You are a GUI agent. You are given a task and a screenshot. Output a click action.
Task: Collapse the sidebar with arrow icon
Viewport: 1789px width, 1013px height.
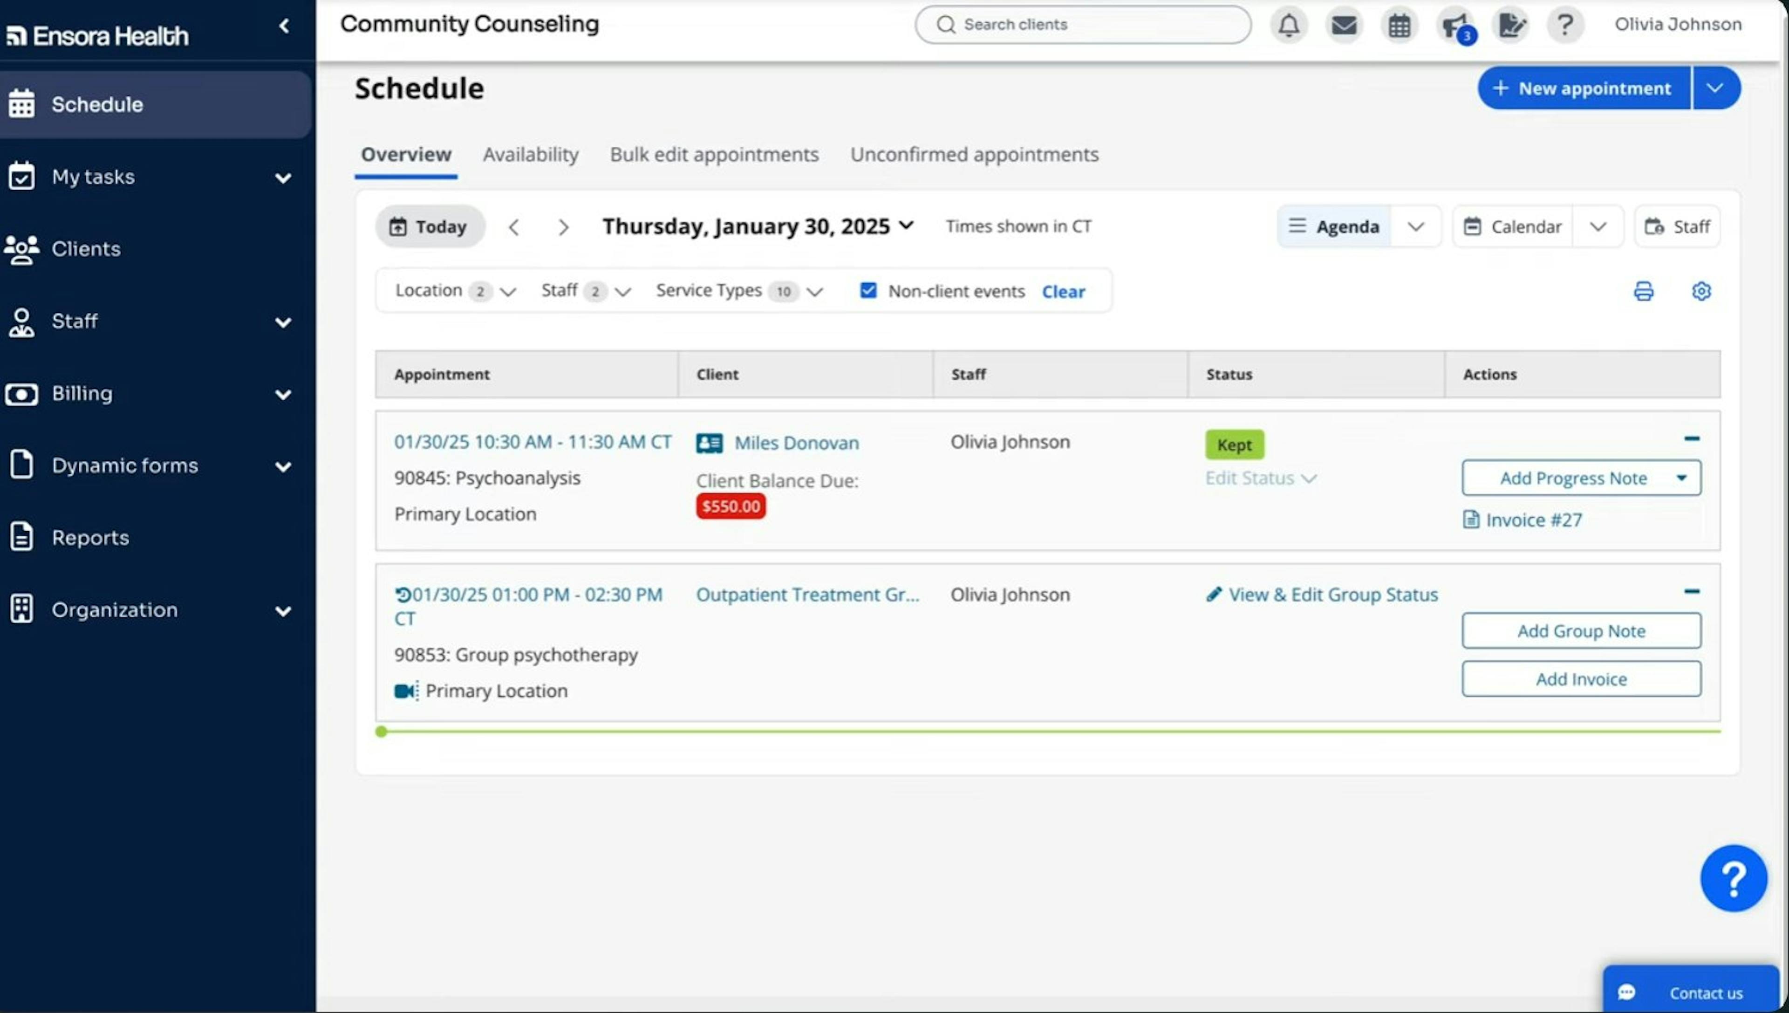coord(283,27)
